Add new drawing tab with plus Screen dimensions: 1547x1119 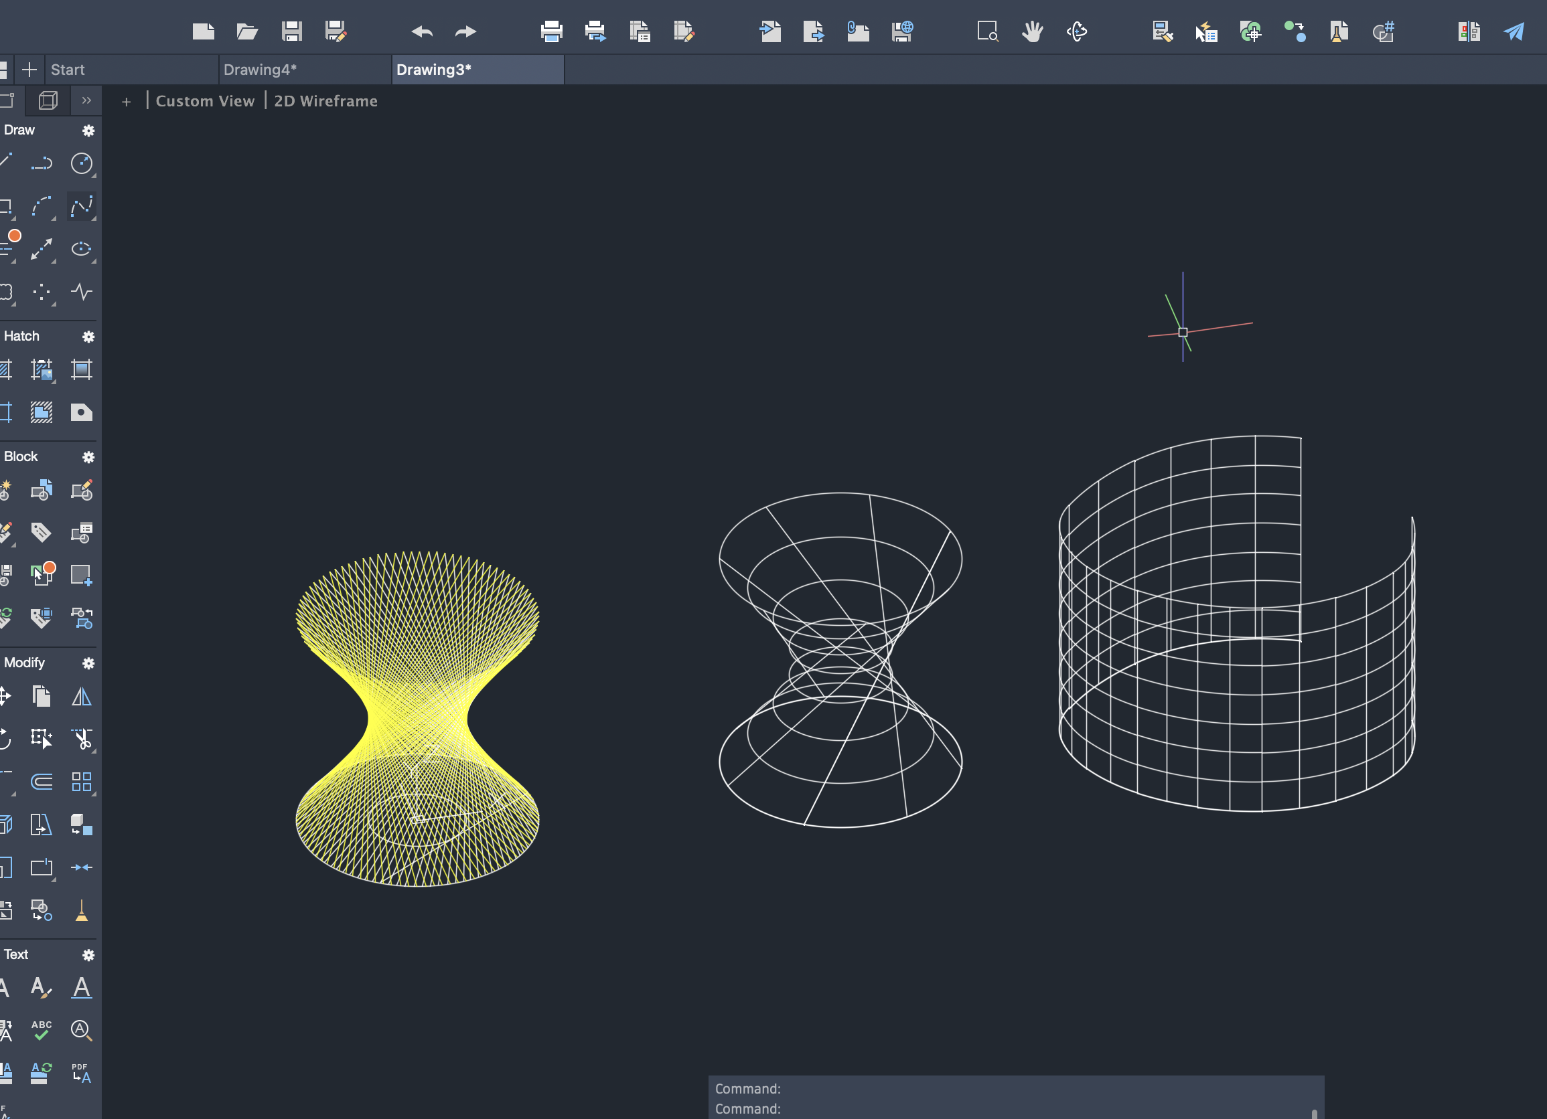click(29, 70)
